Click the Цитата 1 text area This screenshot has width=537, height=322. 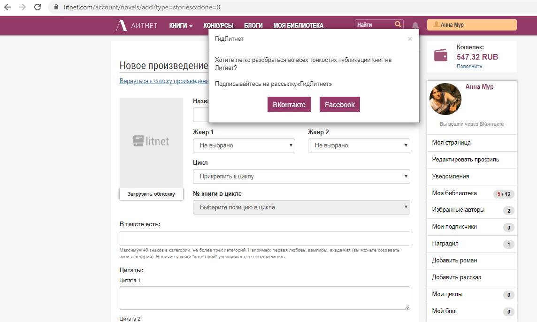click(x=265, y=298)
